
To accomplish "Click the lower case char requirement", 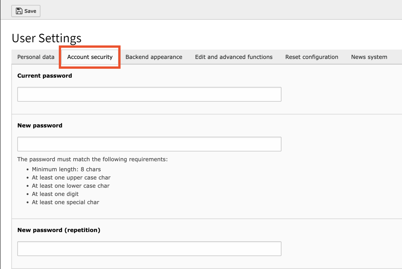I will [71, 186].
